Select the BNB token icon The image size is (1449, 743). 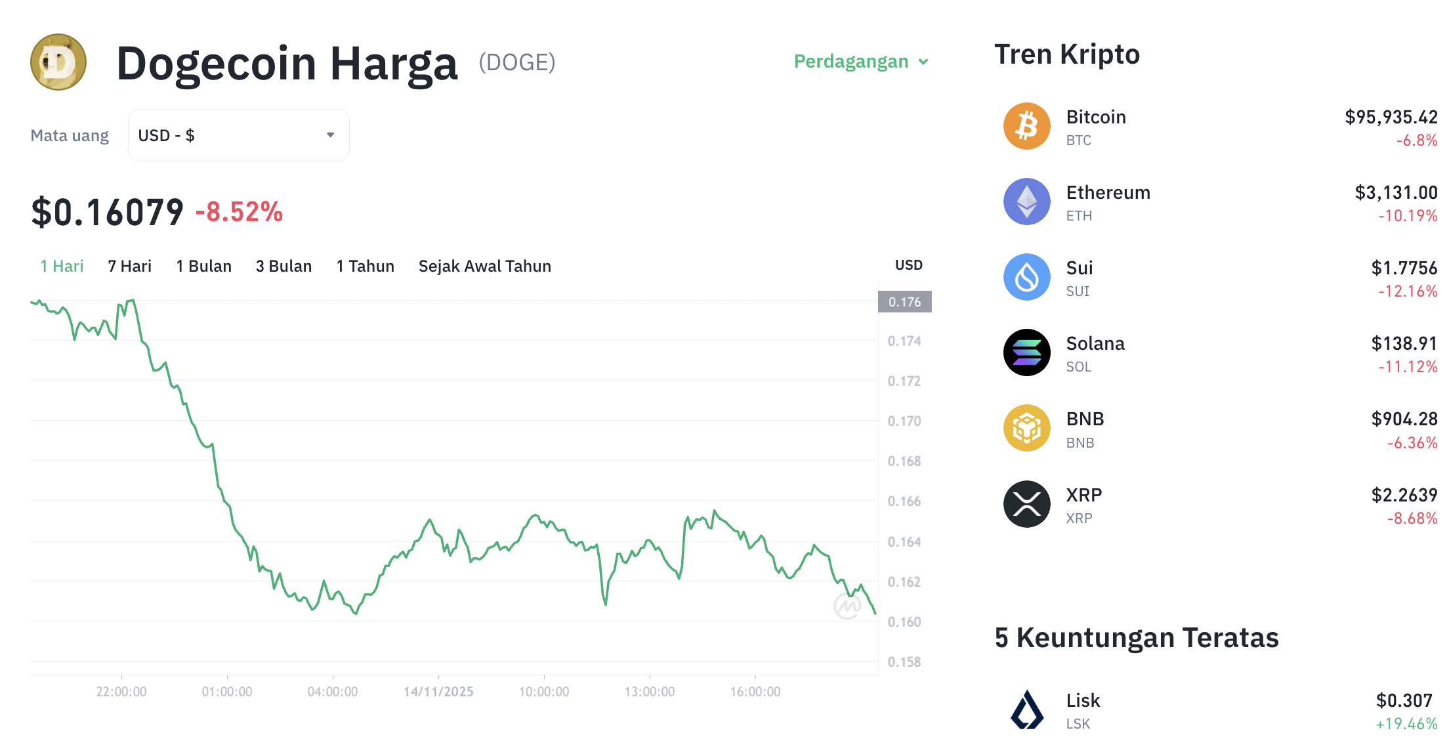pyautogui.click(x=1026, y=428)
